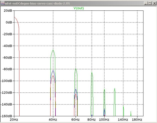The height and width of the screenshot is (123, 157).
Task: Click the 0dB vertical axis label
Action: 9,22
